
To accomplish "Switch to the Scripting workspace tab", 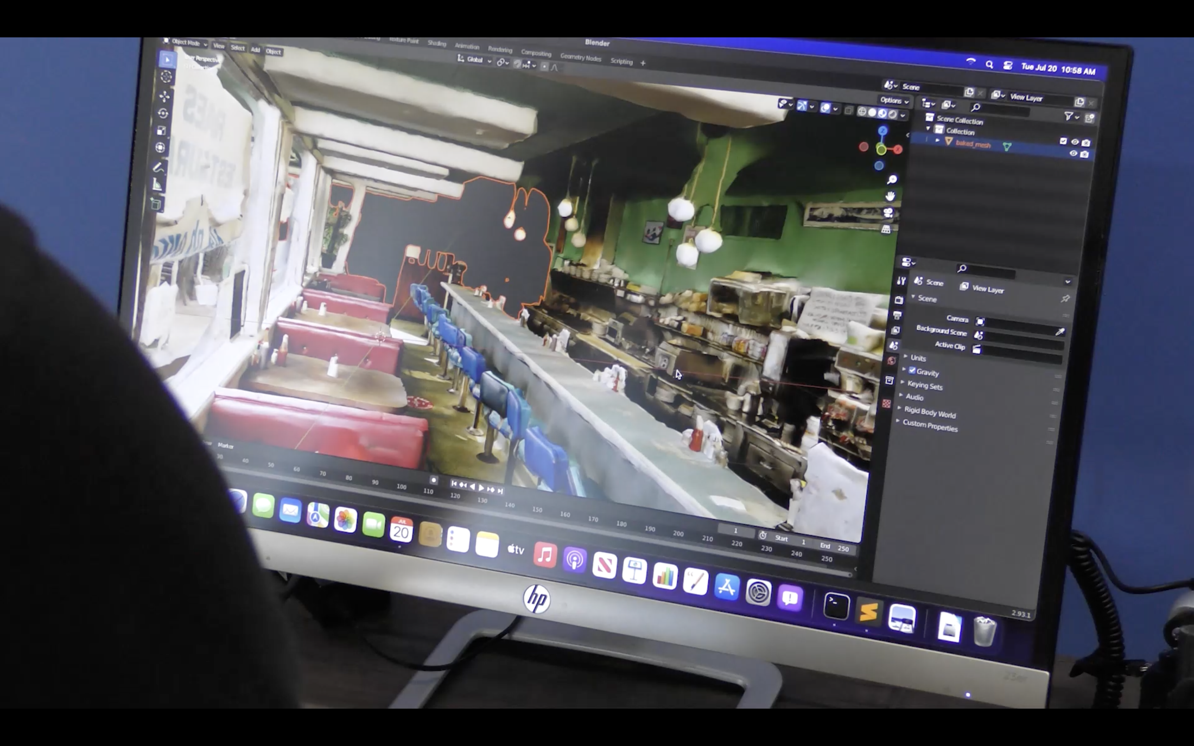I will click(x=621, y=61).
